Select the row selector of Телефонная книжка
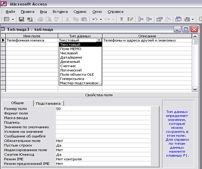 tap(3, 40)
